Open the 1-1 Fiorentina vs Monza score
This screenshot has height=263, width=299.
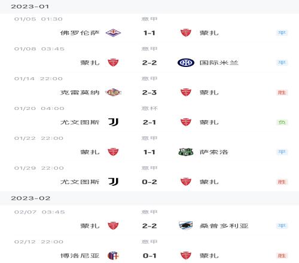[149, 33]
